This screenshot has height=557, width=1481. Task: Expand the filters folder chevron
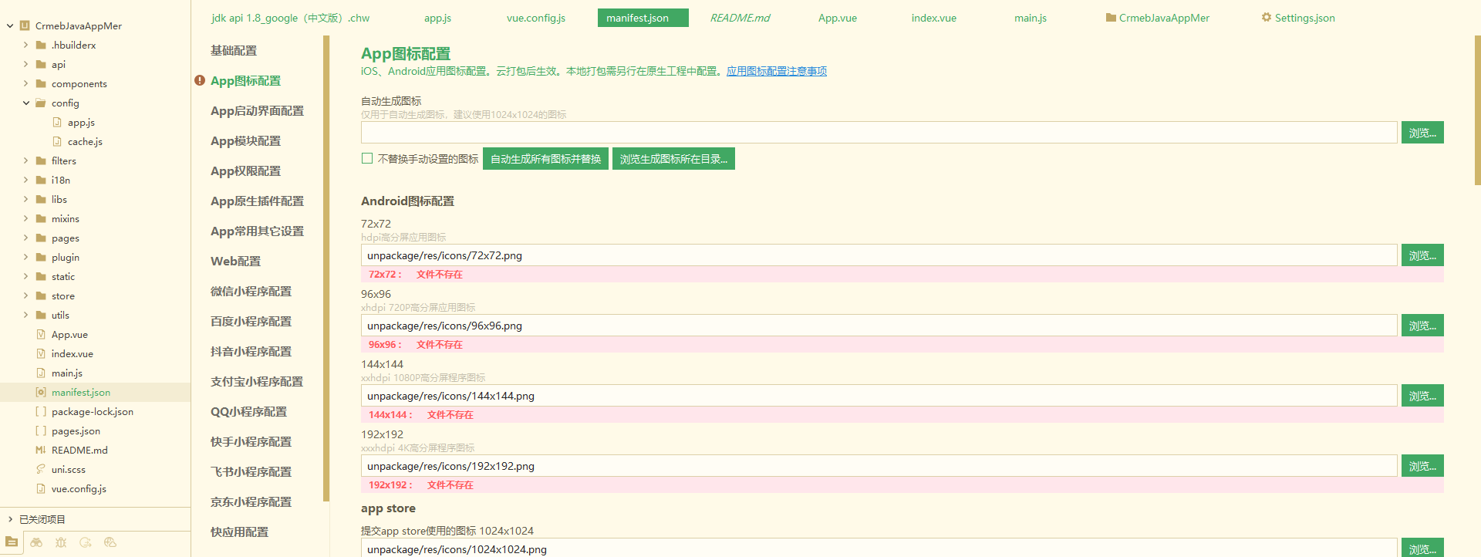[x=25, y=160]
